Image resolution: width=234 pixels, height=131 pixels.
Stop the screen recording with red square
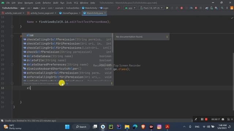[x=206, y=119]
